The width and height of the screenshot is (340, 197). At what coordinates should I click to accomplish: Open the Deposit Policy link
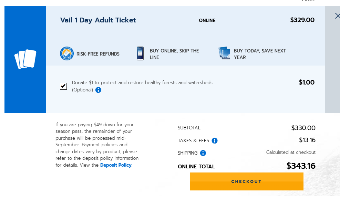pos(116,165)
